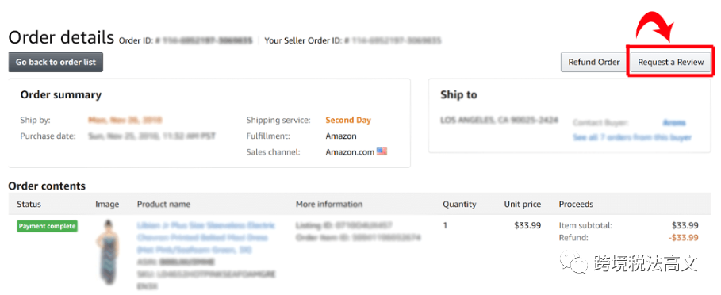
Task: Click the red curved arrow annotation
Action: (655, 25)
